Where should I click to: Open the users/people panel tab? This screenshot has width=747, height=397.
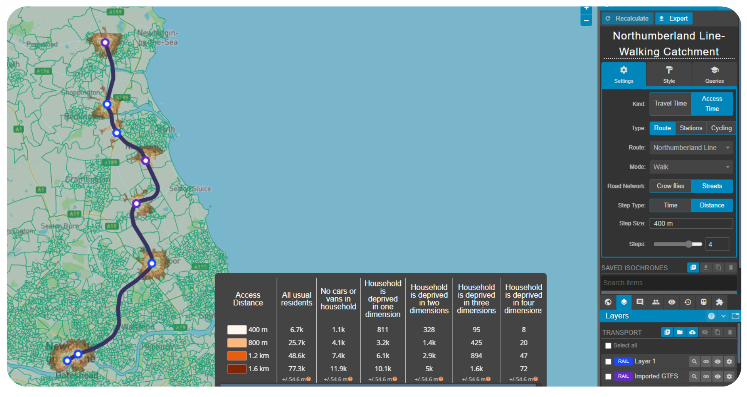656,302
